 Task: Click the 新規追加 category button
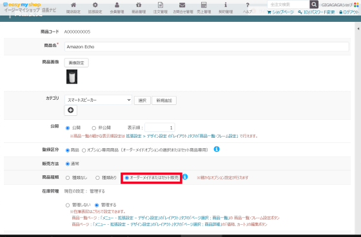(x=164, y=100)
